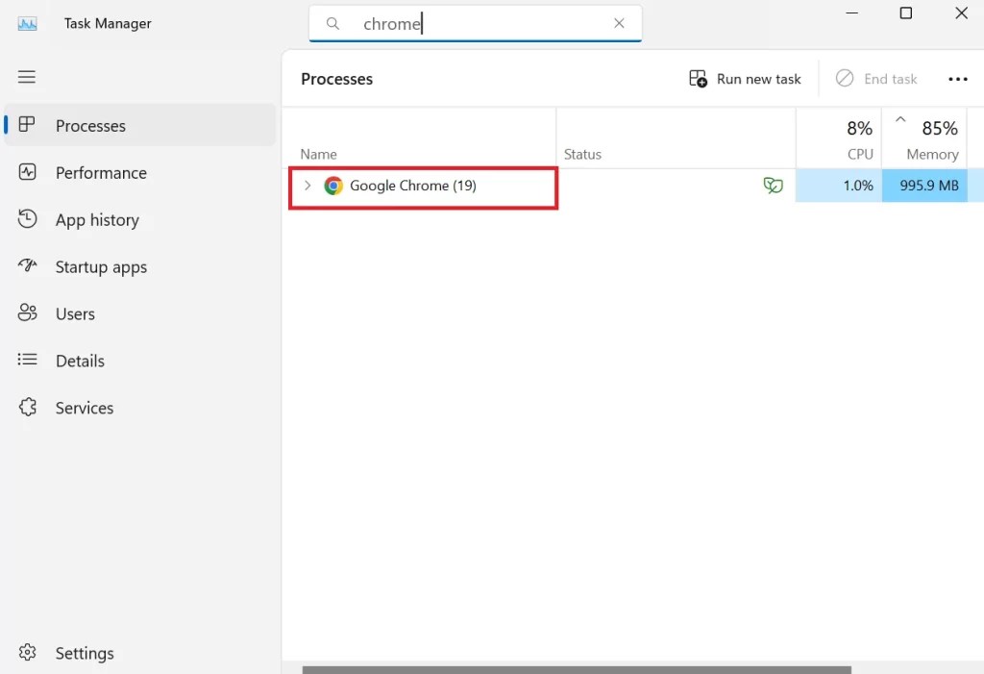This screenshot has height=674, width=984.
Task: Click the End task button
Action: (x=875, y=78)
